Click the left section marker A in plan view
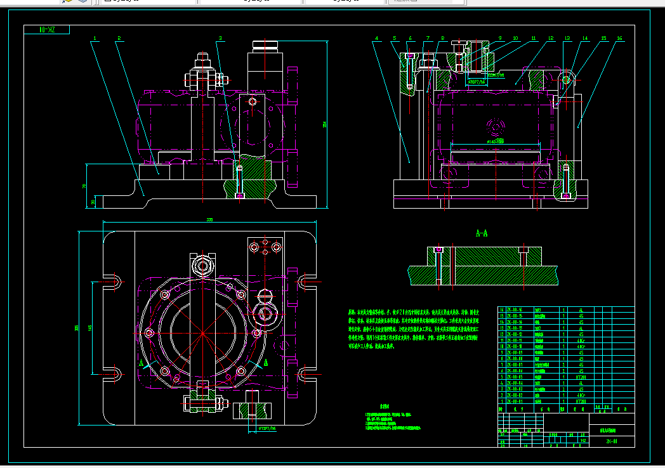The height and width of the screenshot is (468, 665). 142,363
